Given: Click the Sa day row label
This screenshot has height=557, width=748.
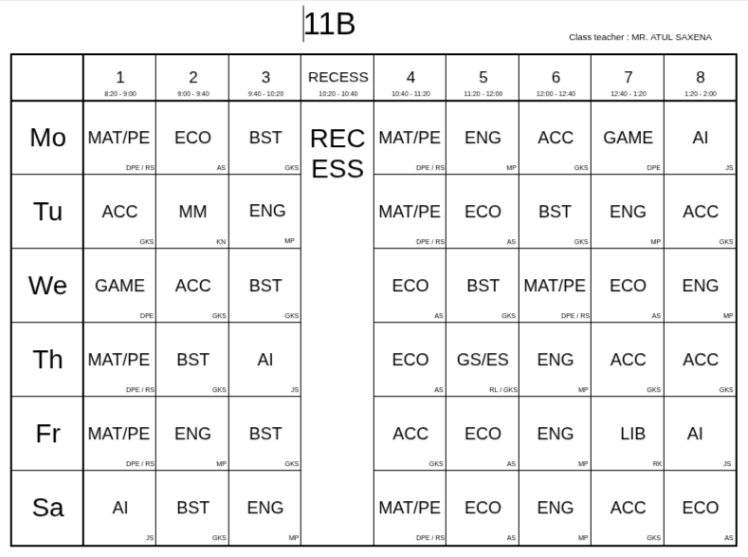Looking at the screenshot, I should 47,508.
